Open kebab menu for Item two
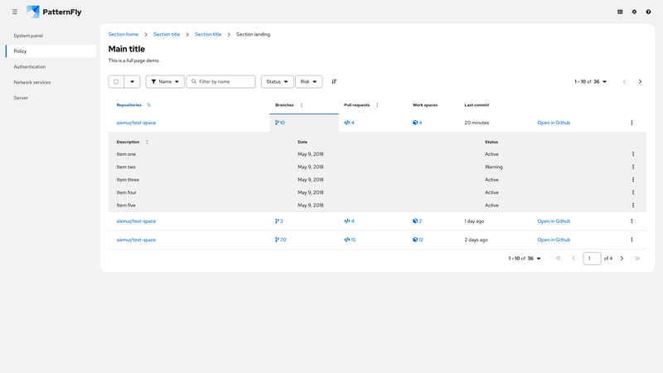This screenshot has height=373, width=663. (x=633, y=167)
